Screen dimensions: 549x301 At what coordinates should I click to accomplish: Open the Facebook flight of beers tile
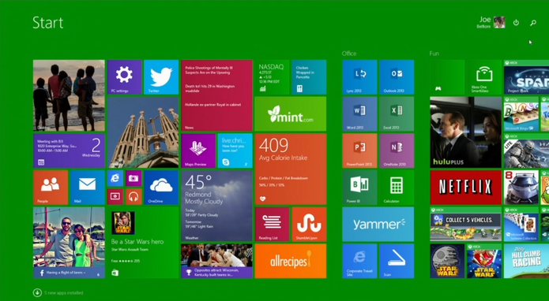pos(69,243)
